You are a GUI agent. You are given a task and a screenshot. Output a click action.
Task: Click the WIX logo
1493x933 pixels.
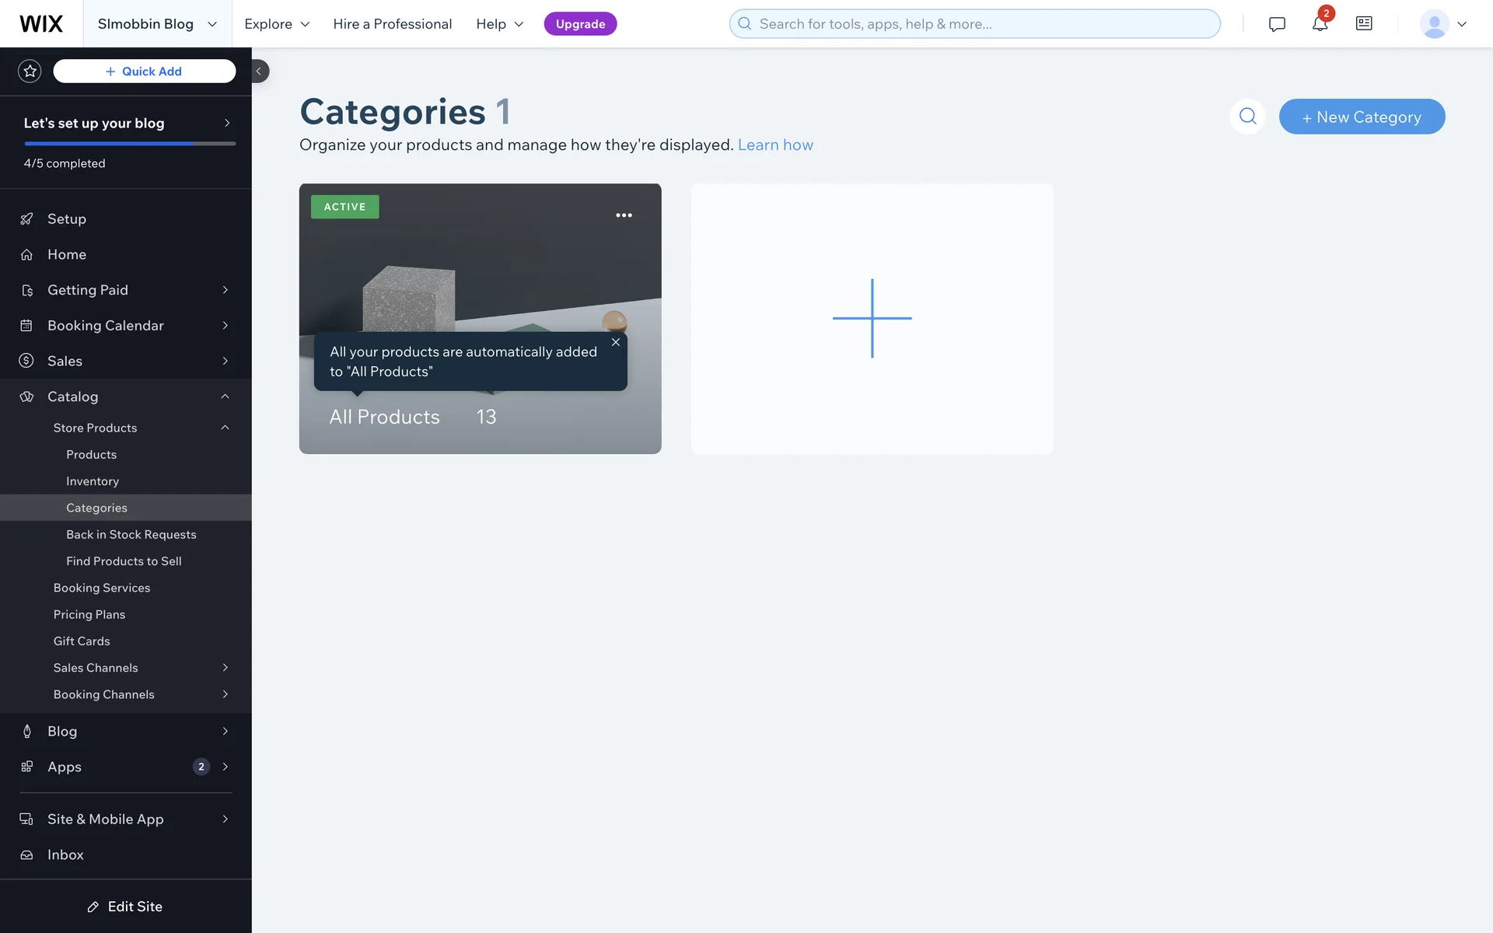click(x=41, y=24)
